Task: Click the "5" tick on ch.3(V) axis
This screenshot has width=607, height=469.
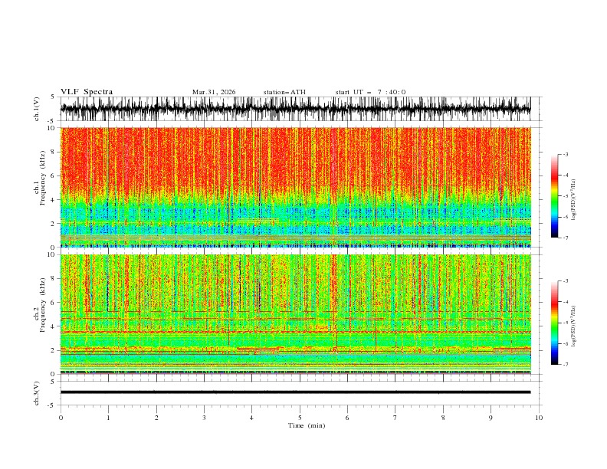Action: coord(52,381)
